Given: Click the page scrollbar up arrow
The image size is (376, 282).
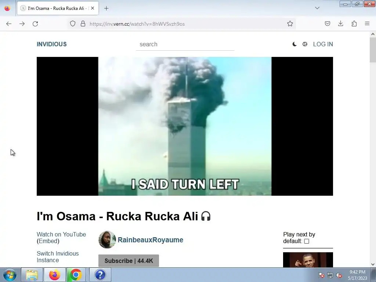Looking at the screenshot, I should pos(373,34).
